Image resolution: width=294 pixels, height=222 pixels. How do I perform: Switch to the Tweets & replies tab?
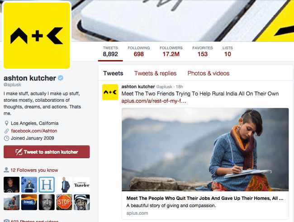[x=155, y=73]
